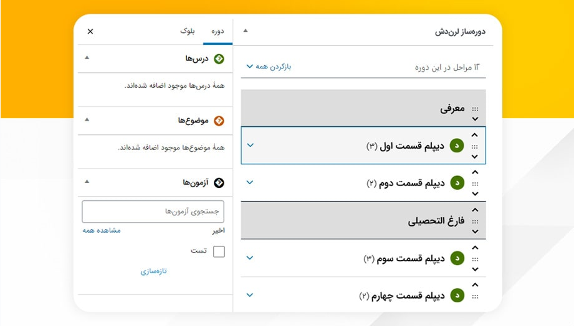574x326 pixels.
Task: Switch to the بلوک tab
Action: (x=188, y=31)
